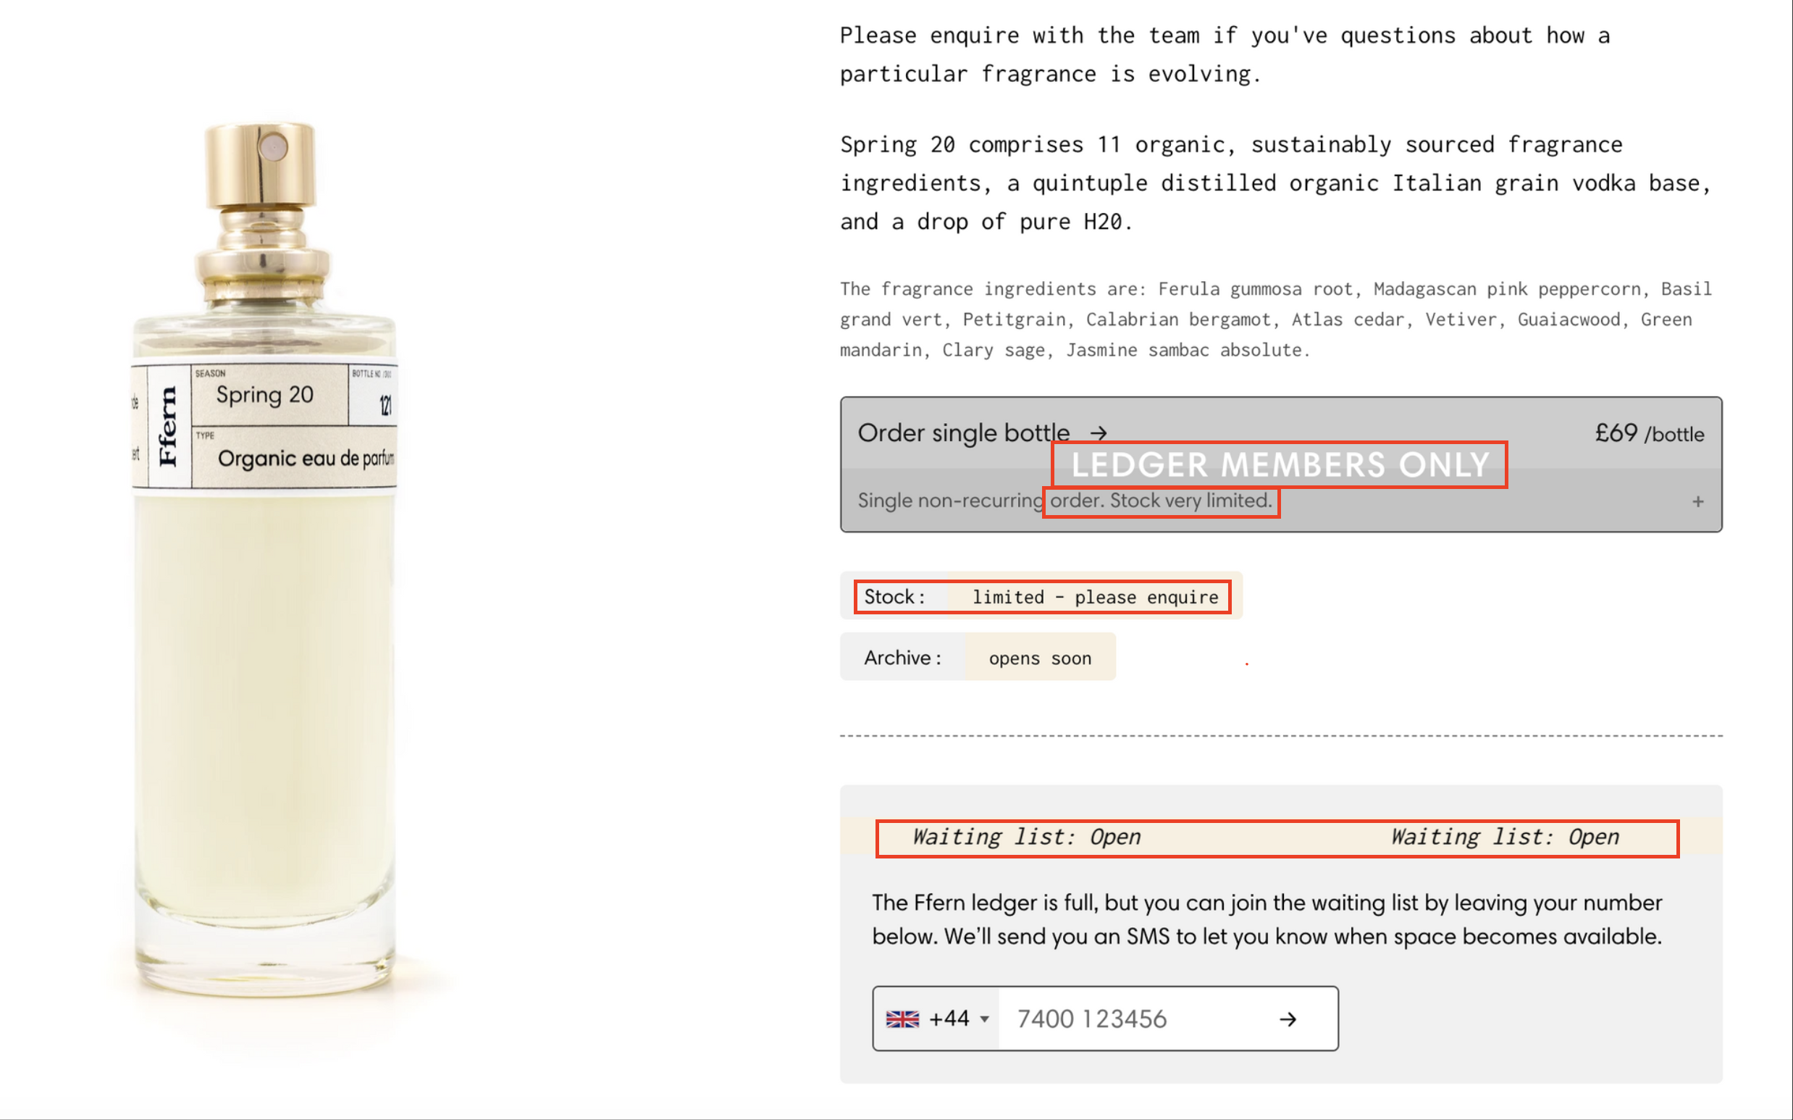Click the arrow beside Order single bottle
This screenshot has width=1793, height=1120.
1099,433
